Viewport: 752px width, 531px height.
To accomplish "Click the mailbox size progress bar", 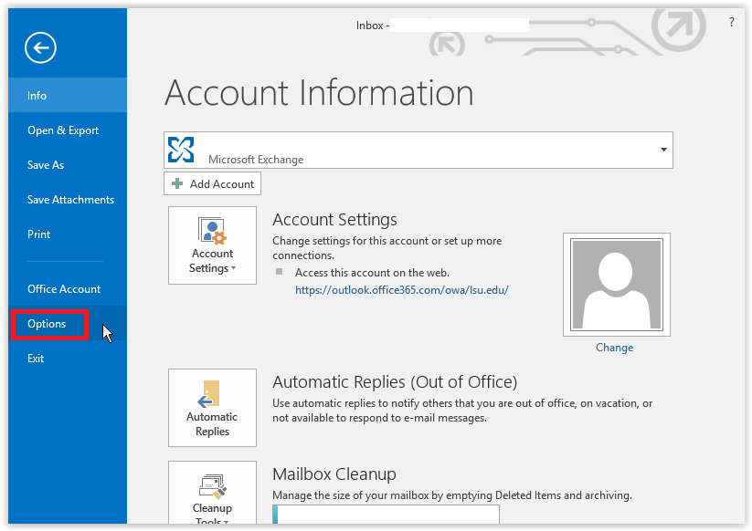I will click(x=387, y=515).
